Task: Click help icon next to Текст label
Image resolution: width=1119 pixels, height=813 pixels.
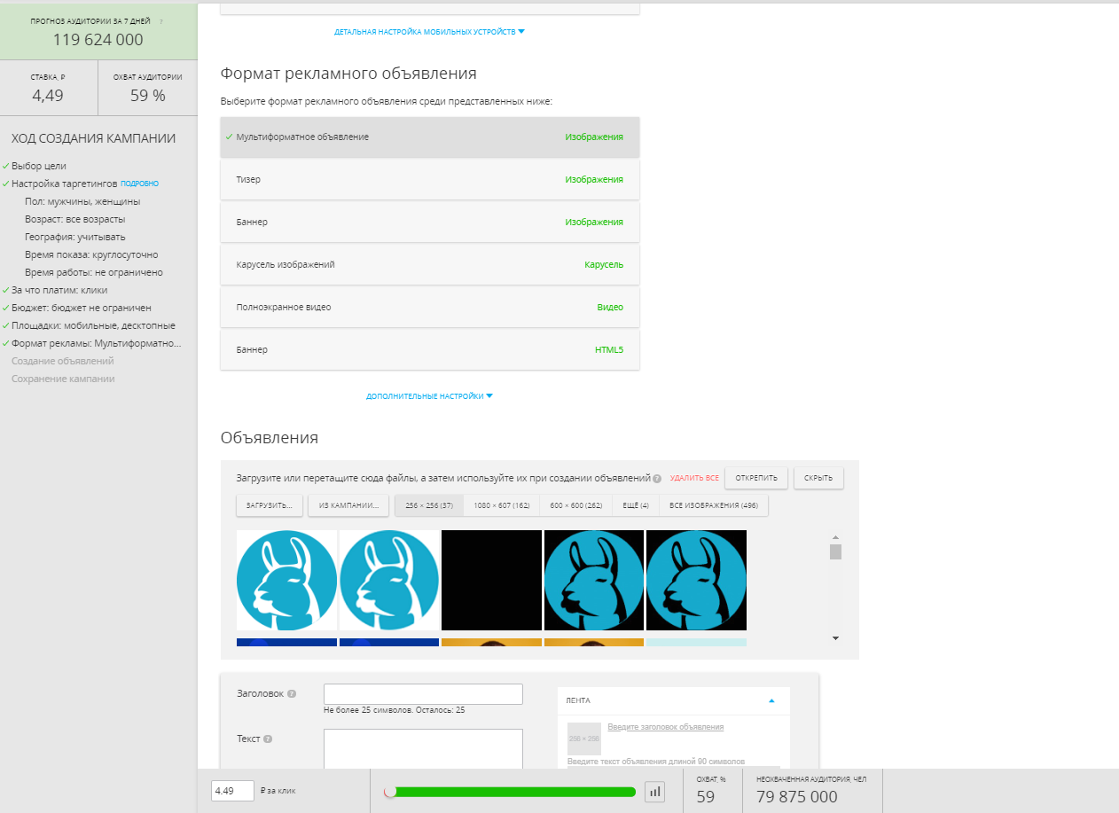Action: pyautogui.click(x=268, y=739)
